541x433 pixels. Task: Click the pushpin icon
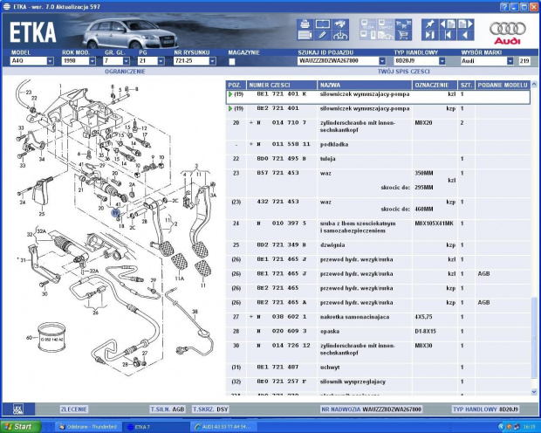429,24
